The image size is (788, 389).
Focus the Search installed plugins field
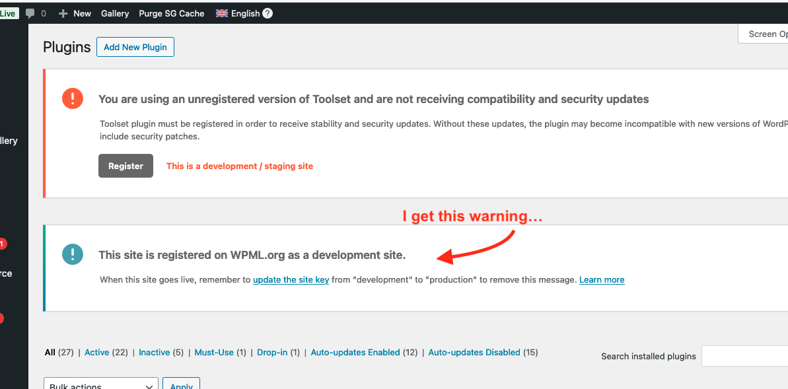[x=745, y=356]
